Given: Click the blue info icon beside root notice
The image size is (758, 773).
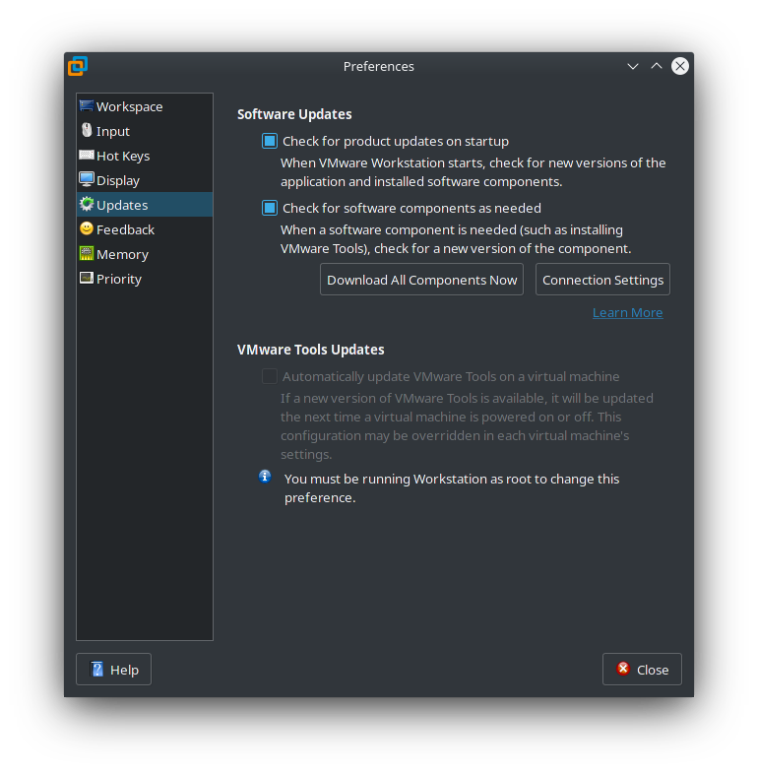Looking at the screenshot, I should click(265, 477).
